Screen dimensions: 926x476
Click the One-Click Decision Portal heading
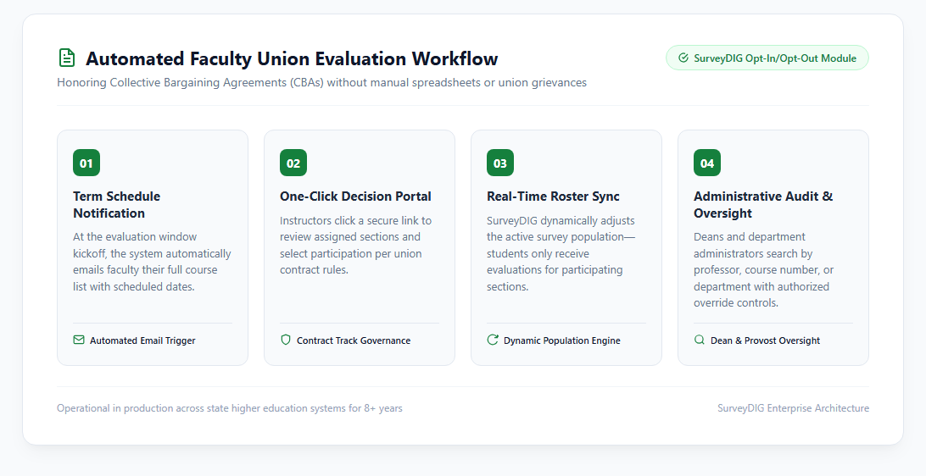point(355,196)
